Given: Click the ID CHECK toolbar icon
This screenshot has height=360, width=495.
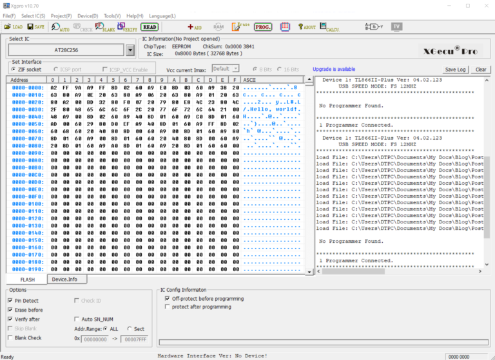Looking at the screenshot, I should (x=82, y=28).
